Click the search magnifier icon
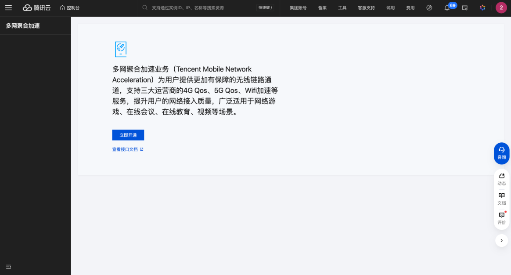Screen dimensions: 511x275 145,7
